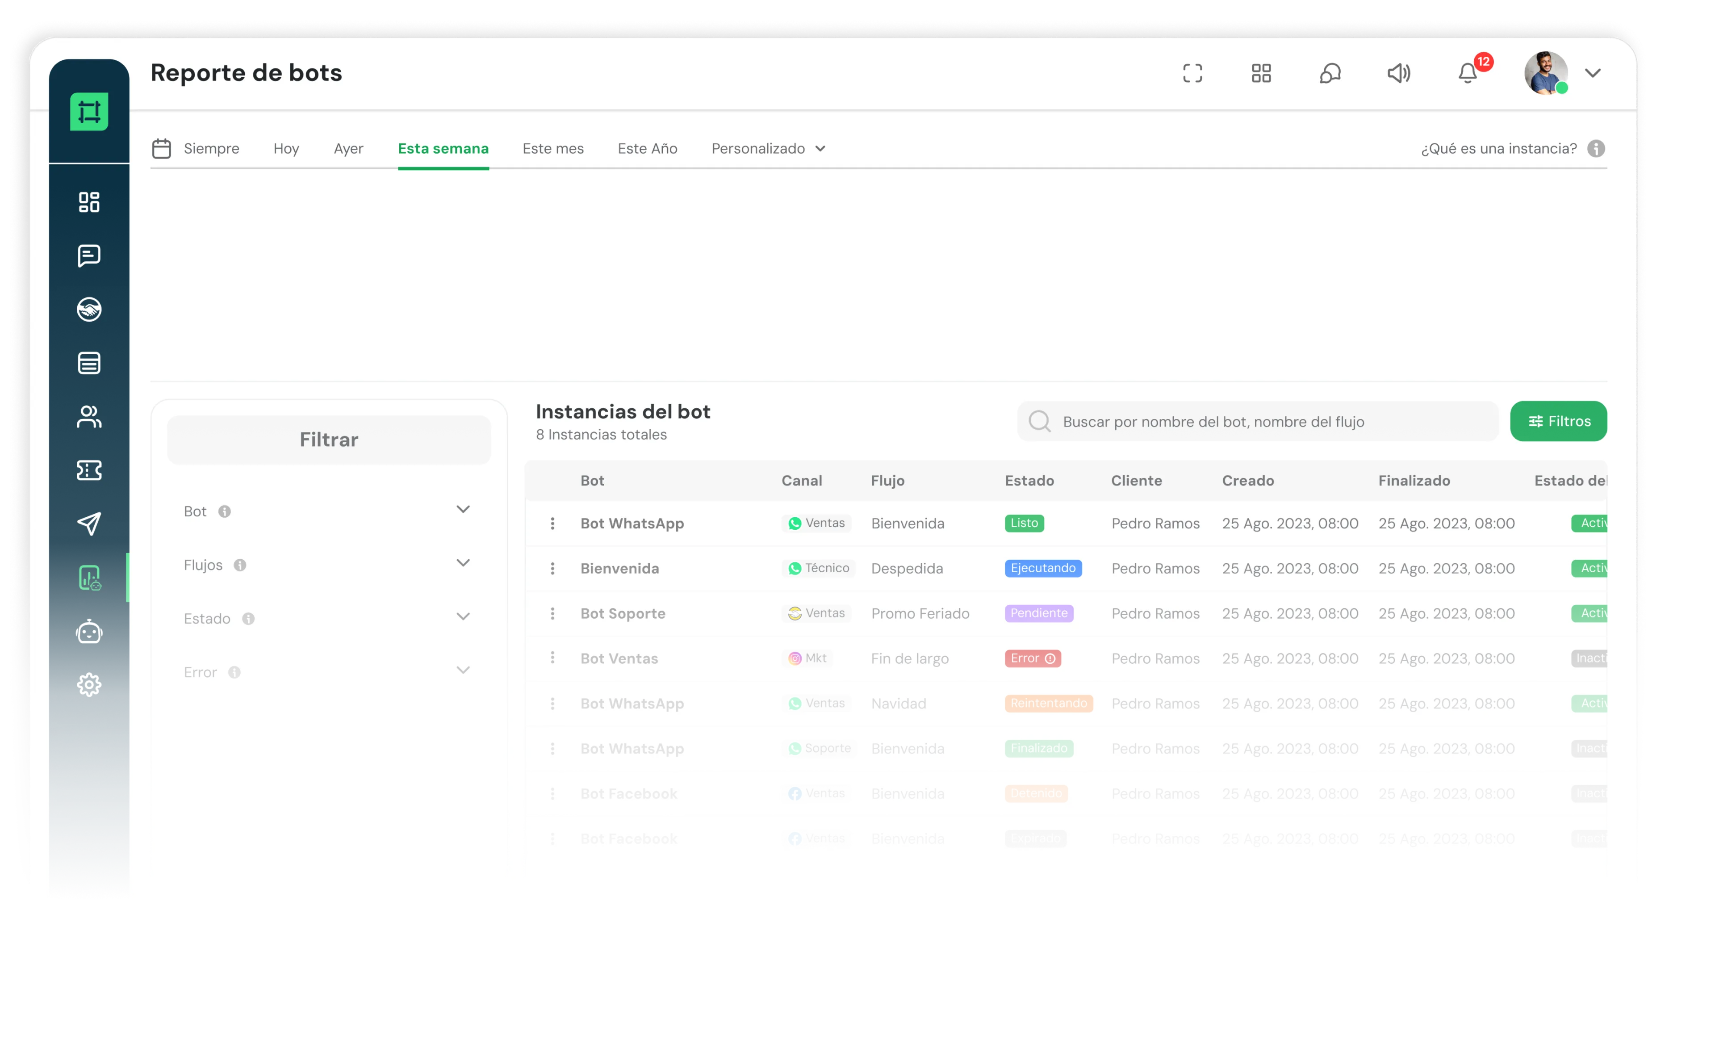Viewport: 1715px width, 1056px height.
Task: Click the Cliente column header
Action: coord(1136,481)
